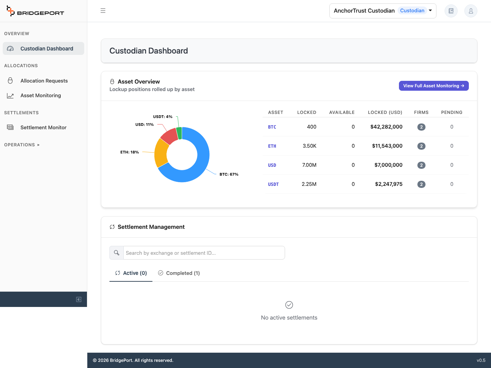This screenshot has height=368, width=491.
Task: Toggle the hamburger menu icon
Action: (x=103, y=11)
